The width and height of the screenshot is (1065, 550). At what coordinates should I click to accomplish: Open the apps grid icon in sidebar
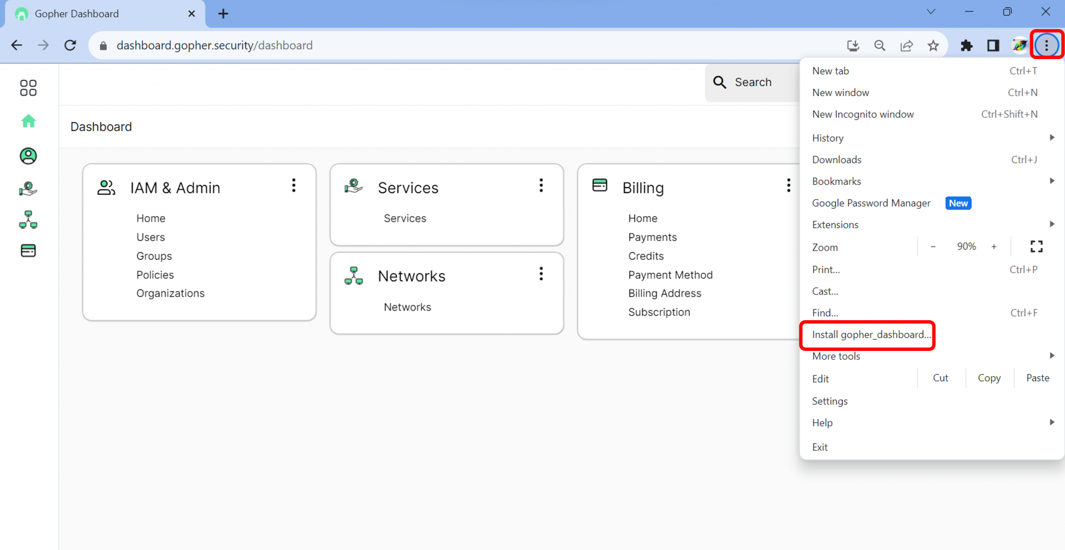[x=28, y=88]
